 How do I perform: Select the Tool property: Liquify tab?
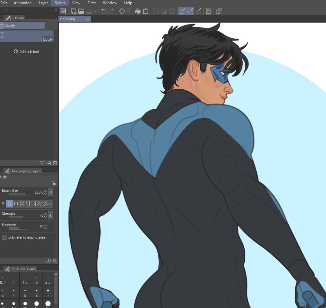(23, 171)
